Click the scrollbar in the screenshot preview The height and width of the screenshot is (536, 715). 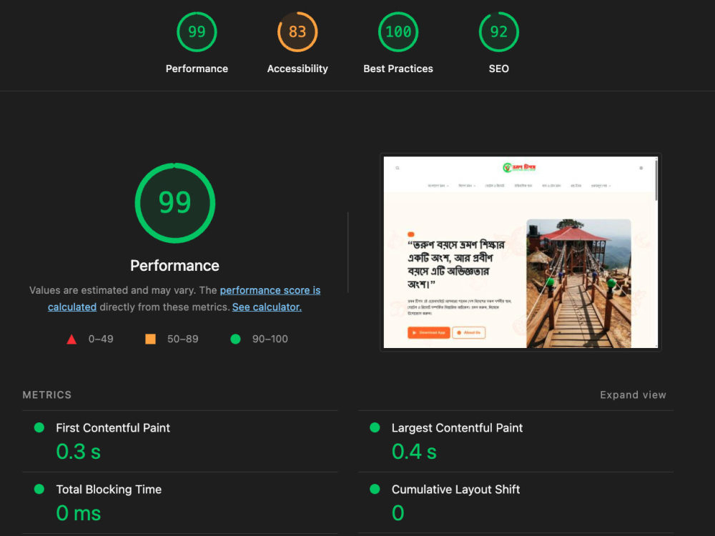coord(656,179)
